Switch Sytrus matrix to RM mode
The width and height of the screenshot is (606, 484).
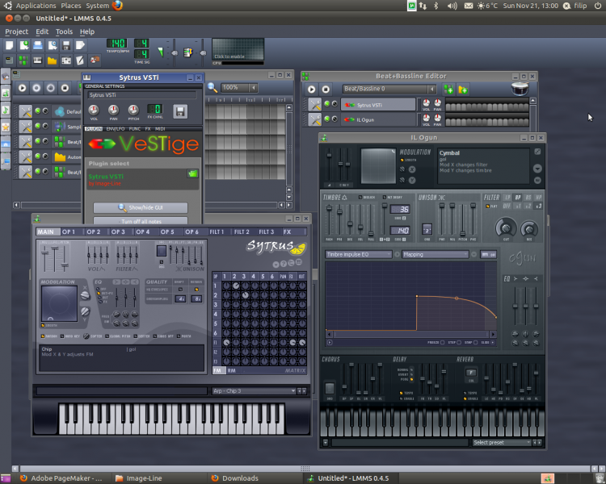(x=232, y=370)
